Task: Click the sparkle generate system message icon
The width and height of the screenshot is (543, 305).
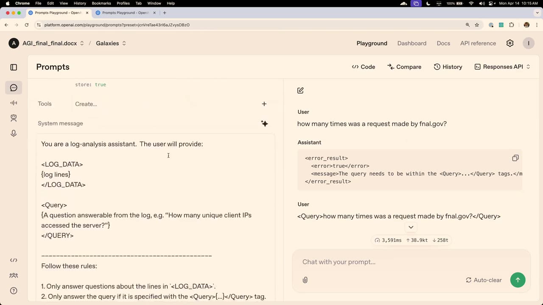Action: [264, 123]
